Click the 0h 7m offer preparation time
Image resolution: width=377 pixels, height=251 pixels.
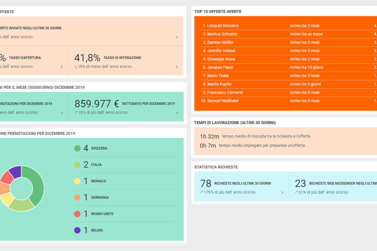tap(208, 146)
